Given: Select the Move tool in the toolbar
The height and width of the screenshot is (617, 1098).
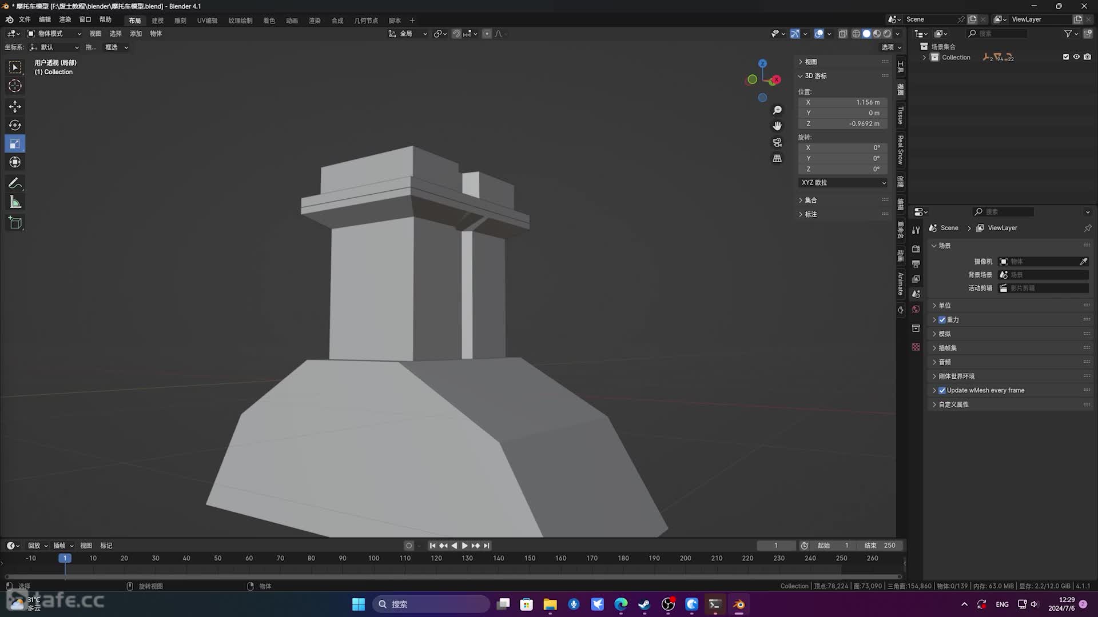Looking at the screenshot, I should [x=15, y=107].
